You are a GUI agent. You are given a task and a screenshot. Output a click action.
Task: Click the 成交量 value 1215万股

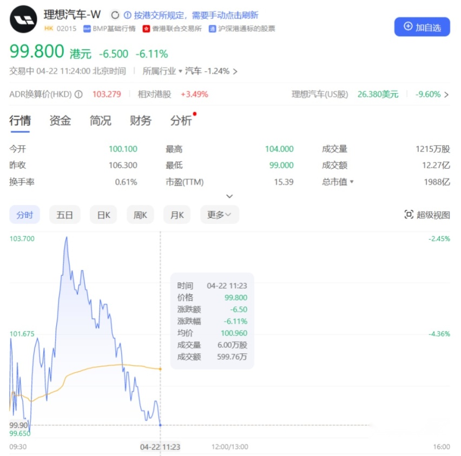[433, 149]
